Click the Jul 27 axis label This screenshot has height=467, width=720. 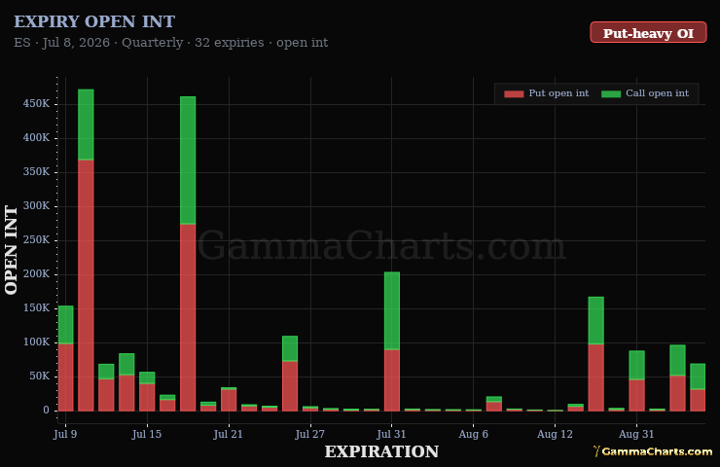(310, 434)
